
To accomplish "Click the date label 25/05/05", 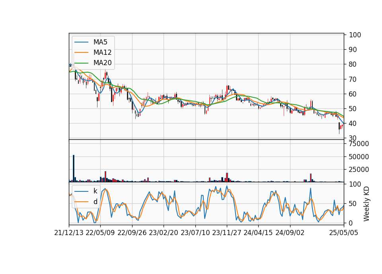I will [344, 233].
